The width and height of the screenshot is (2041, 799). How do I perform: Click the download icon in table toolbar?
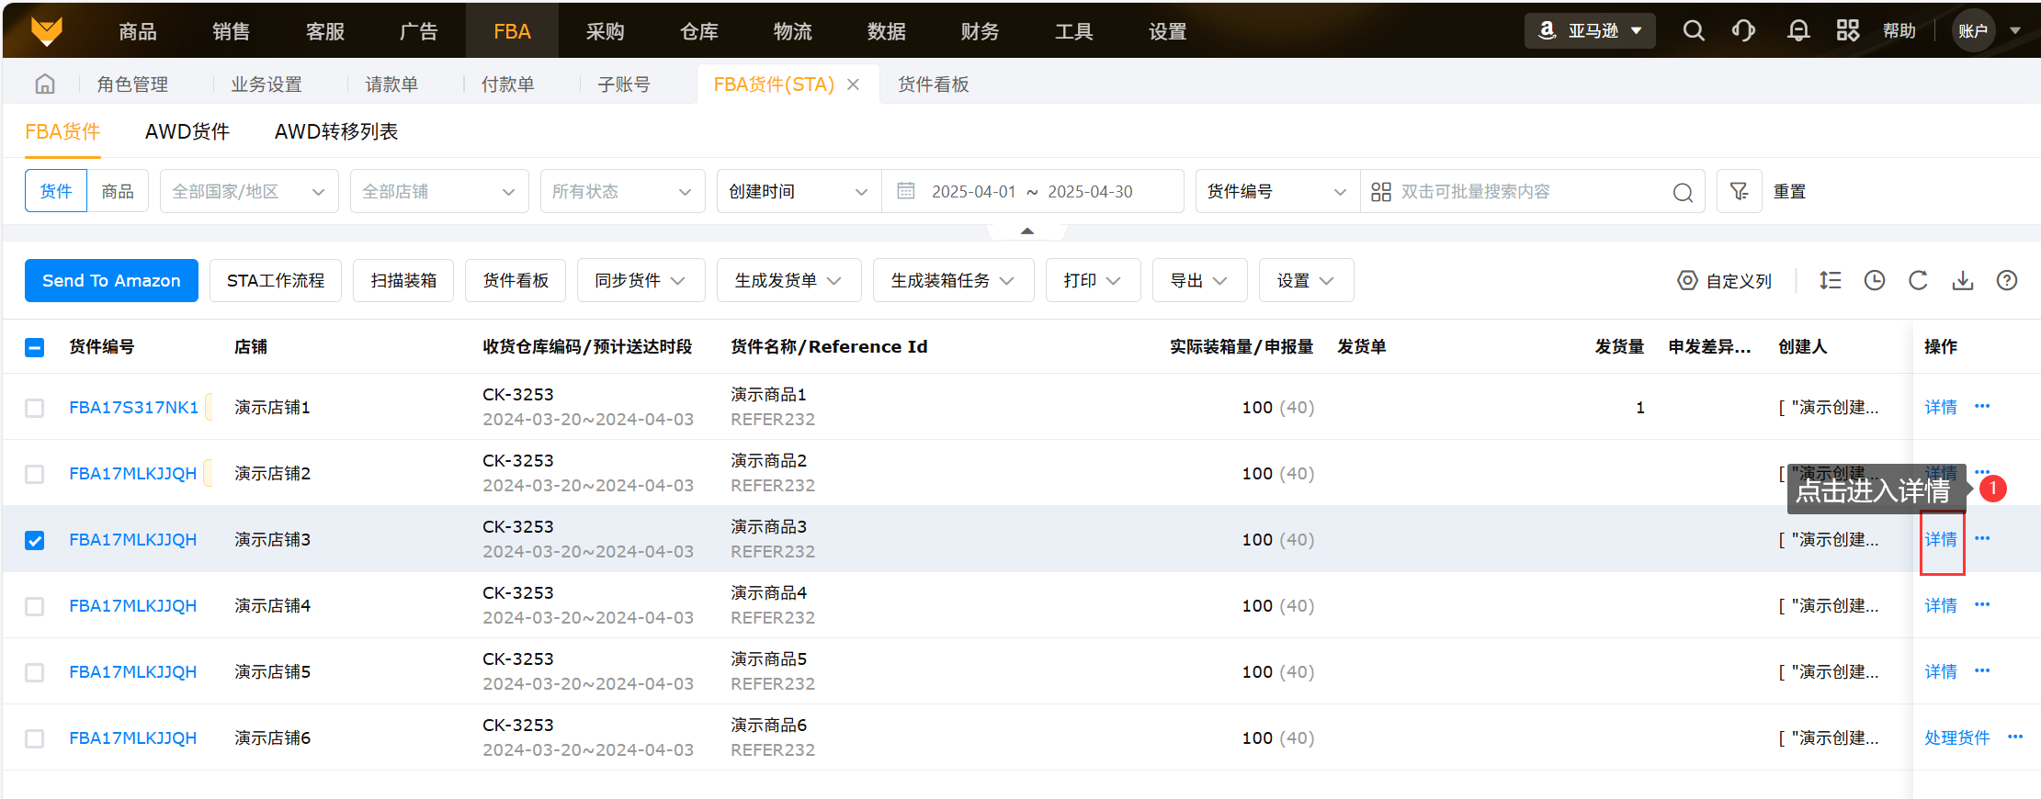1962,281
